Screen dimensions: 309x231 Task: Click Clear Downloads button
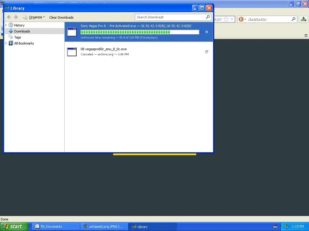(x=61, y=17)
